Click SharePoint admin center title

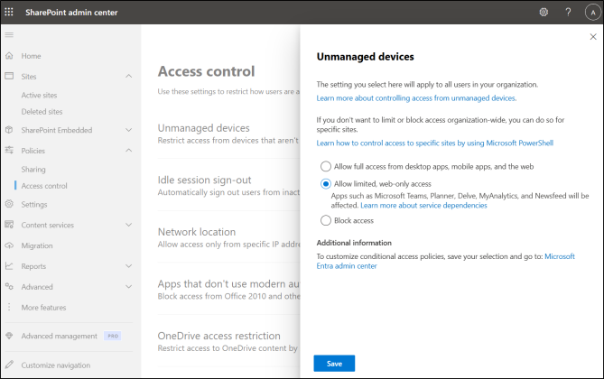click(71, 13)
